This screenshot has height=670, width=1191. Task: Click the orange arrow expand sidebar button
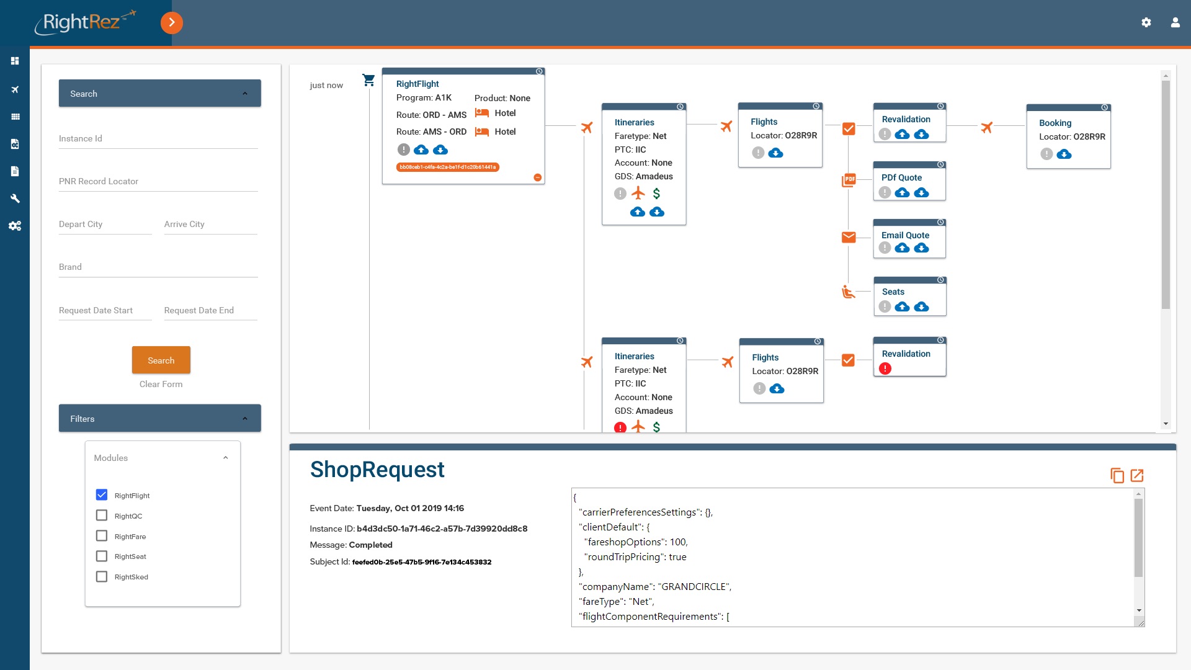[x=172, y=23]
